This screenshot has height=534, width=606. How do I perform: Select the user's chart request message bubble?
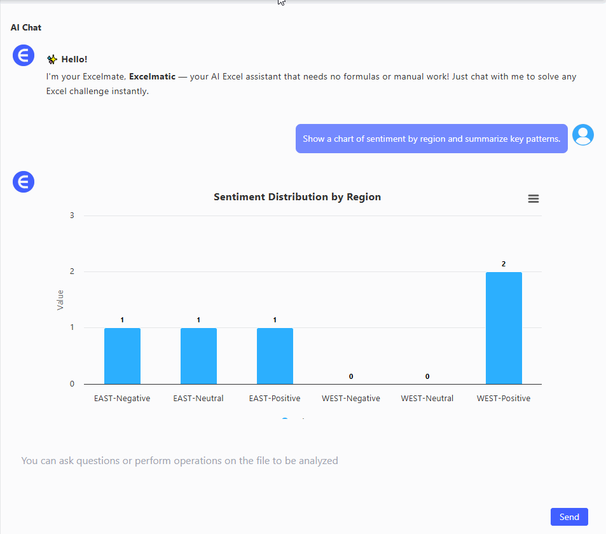point(431,139)
